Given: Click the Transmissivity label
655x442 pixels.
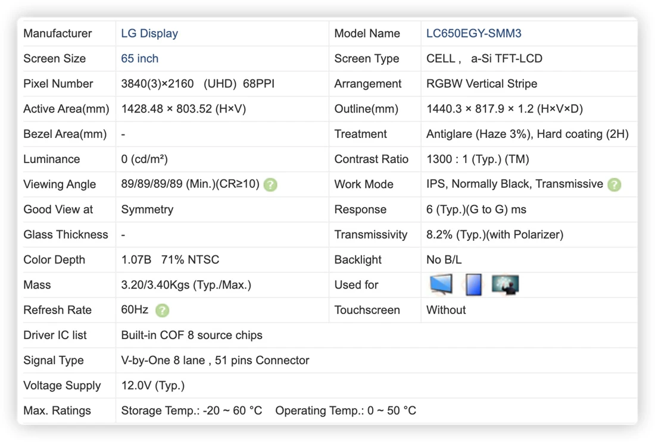Looking at the screenshot, I should pyautogui.click(x=371, y=234).
